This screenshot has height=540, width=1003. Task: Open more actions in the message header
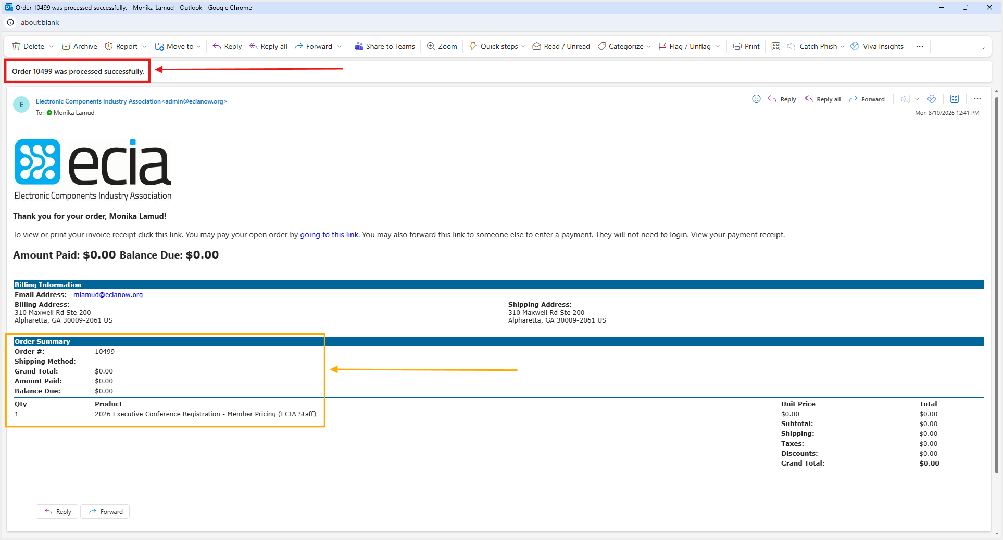click(977, 99)
